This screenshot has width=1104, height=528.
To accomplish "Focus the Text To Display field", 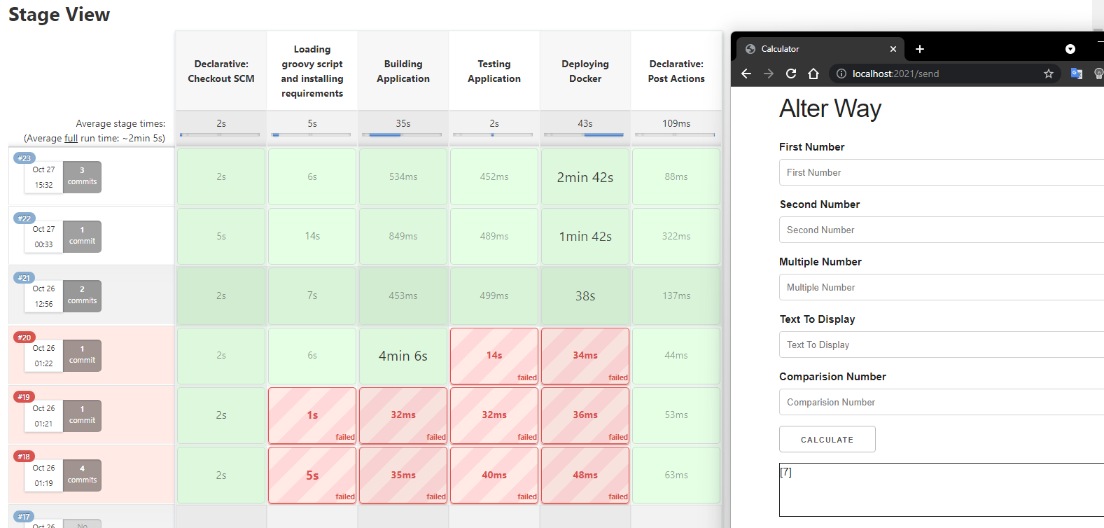I will [942, 345].
